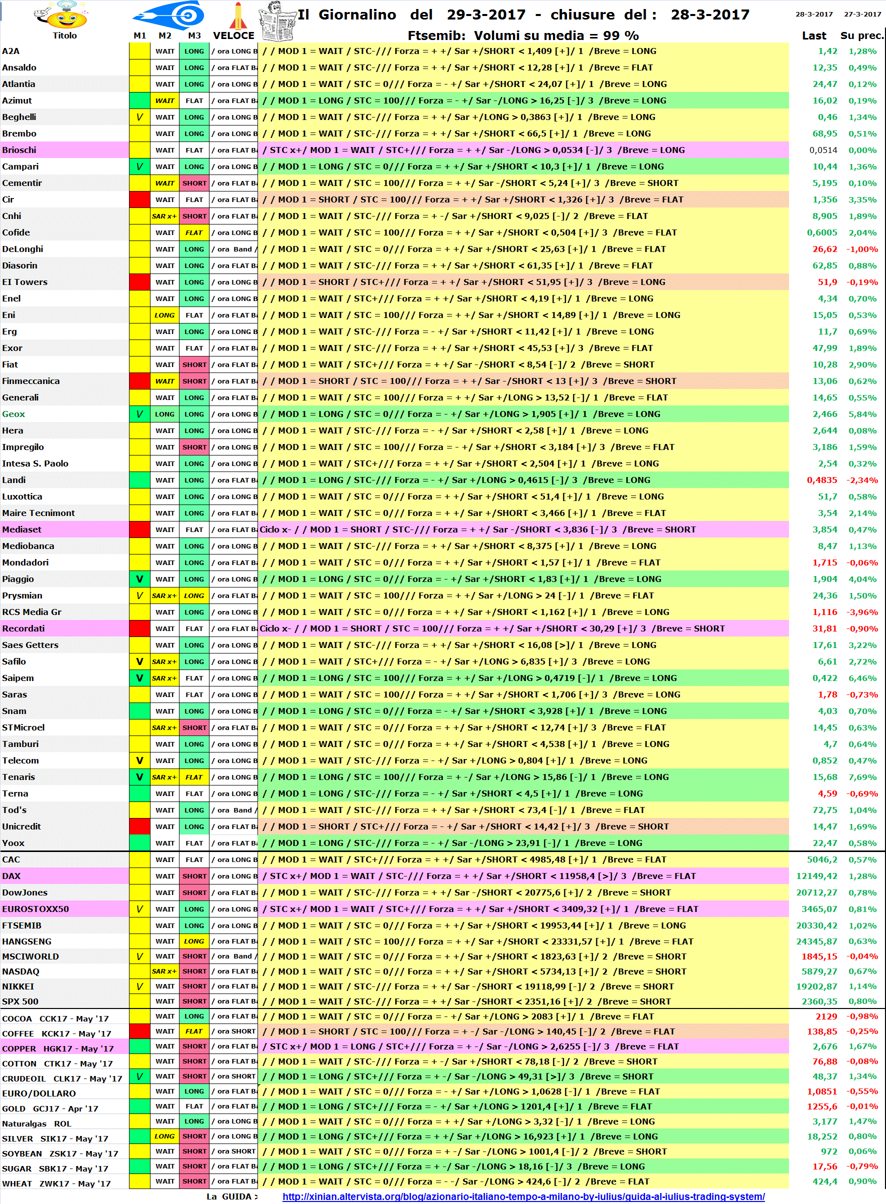Click the Last column header
The height and width of the screenshot is (1204, 886).
tap(813, 35)
